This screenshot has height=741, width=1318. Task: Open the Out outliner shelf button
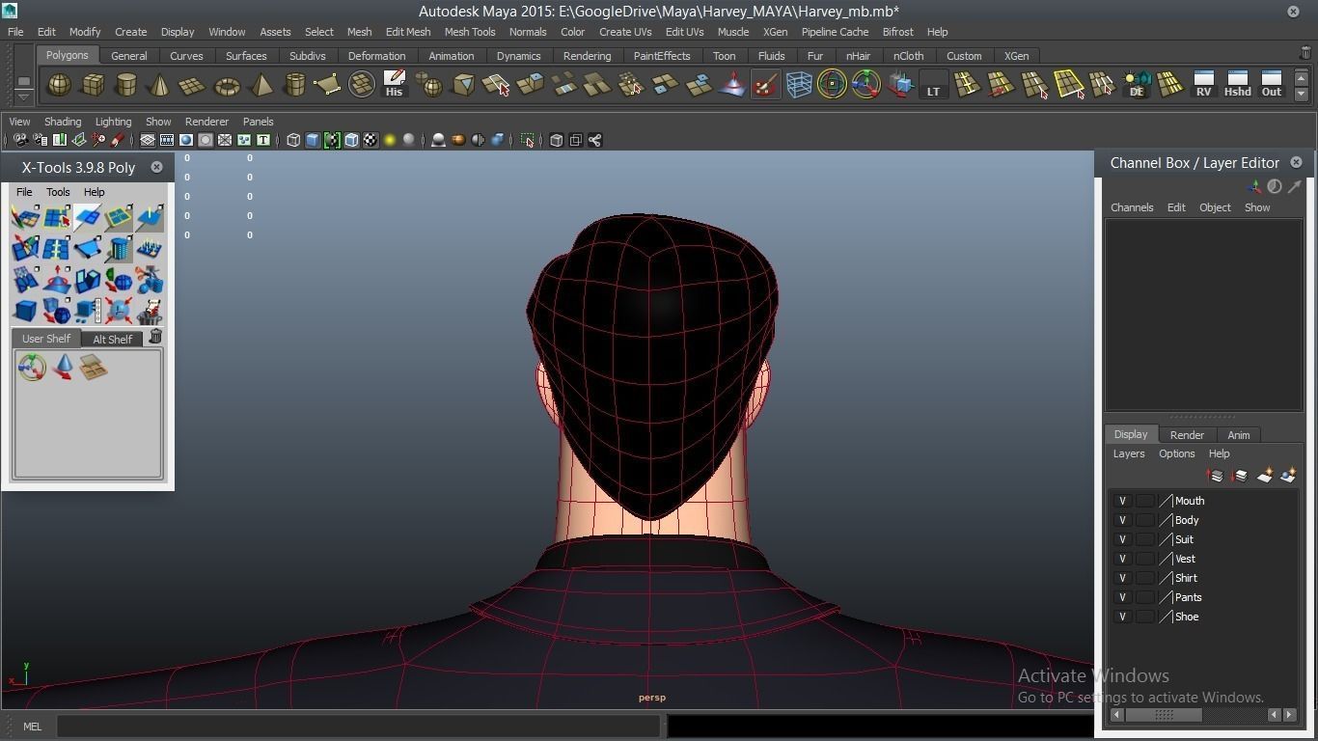point(1272,85)
